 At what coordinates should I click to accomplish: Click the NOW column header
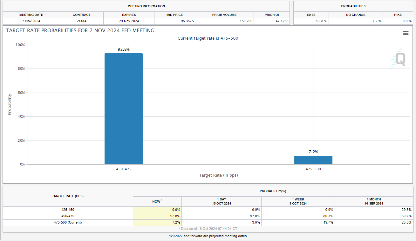click(x=157, y=201)
